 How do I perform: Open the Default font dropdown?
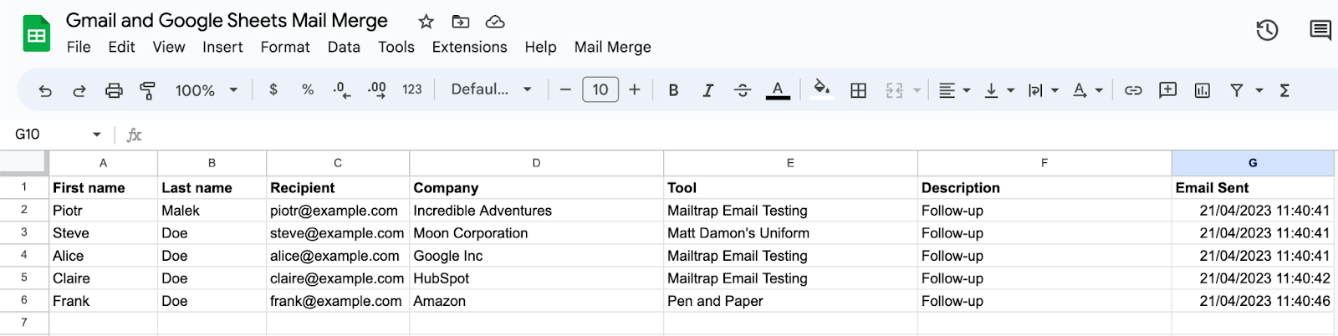pyautogui.click(x=492, y=89)
